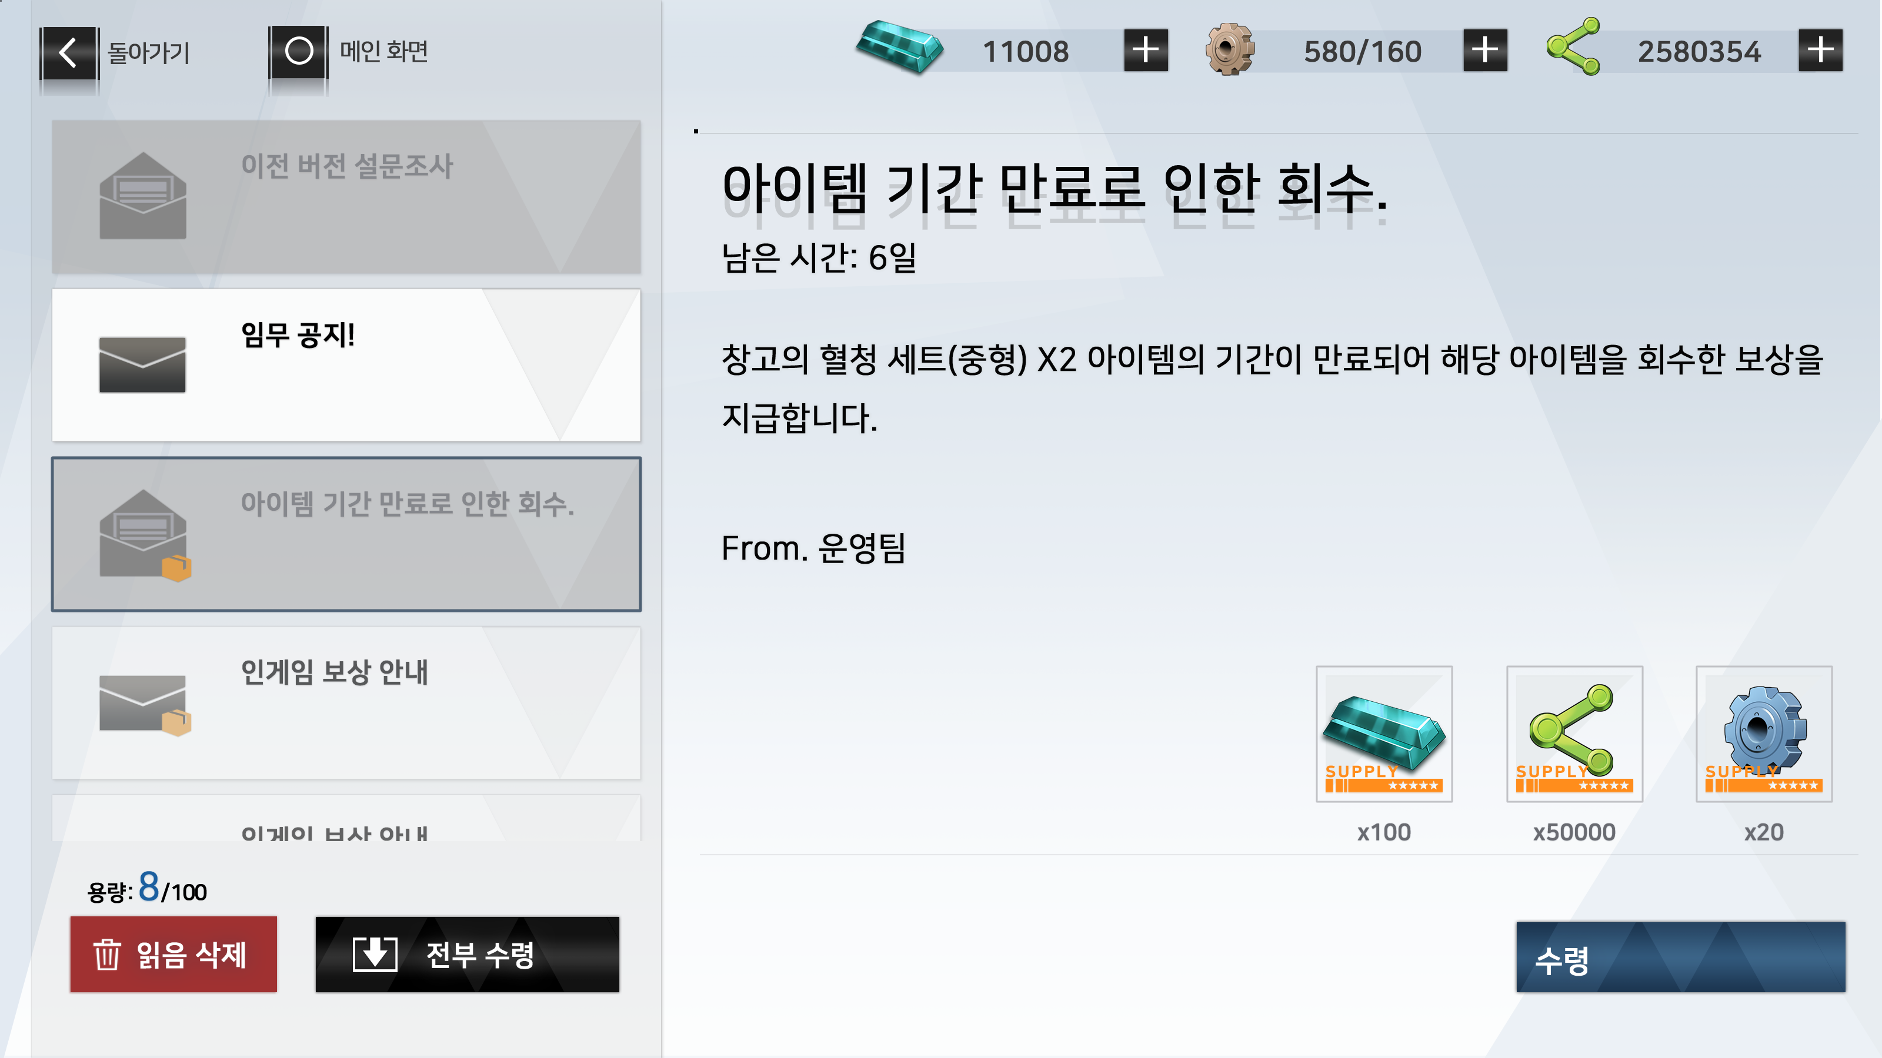Image resolution: width=1882 pixels, height=1058 pixels.
Task: Select the 아이템 기간 만료로 인한 회수 mail
Action: 346,534
